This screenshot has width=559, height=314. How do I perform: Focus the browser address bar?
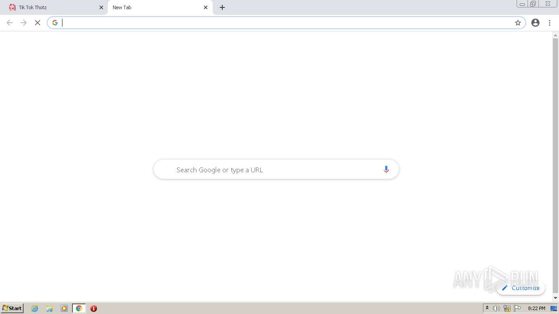tap(286, 23)
